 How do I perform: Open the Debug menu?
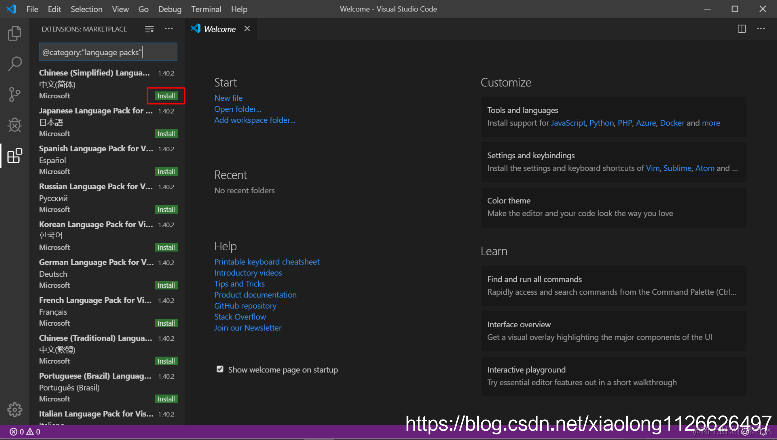coord(170,9)
